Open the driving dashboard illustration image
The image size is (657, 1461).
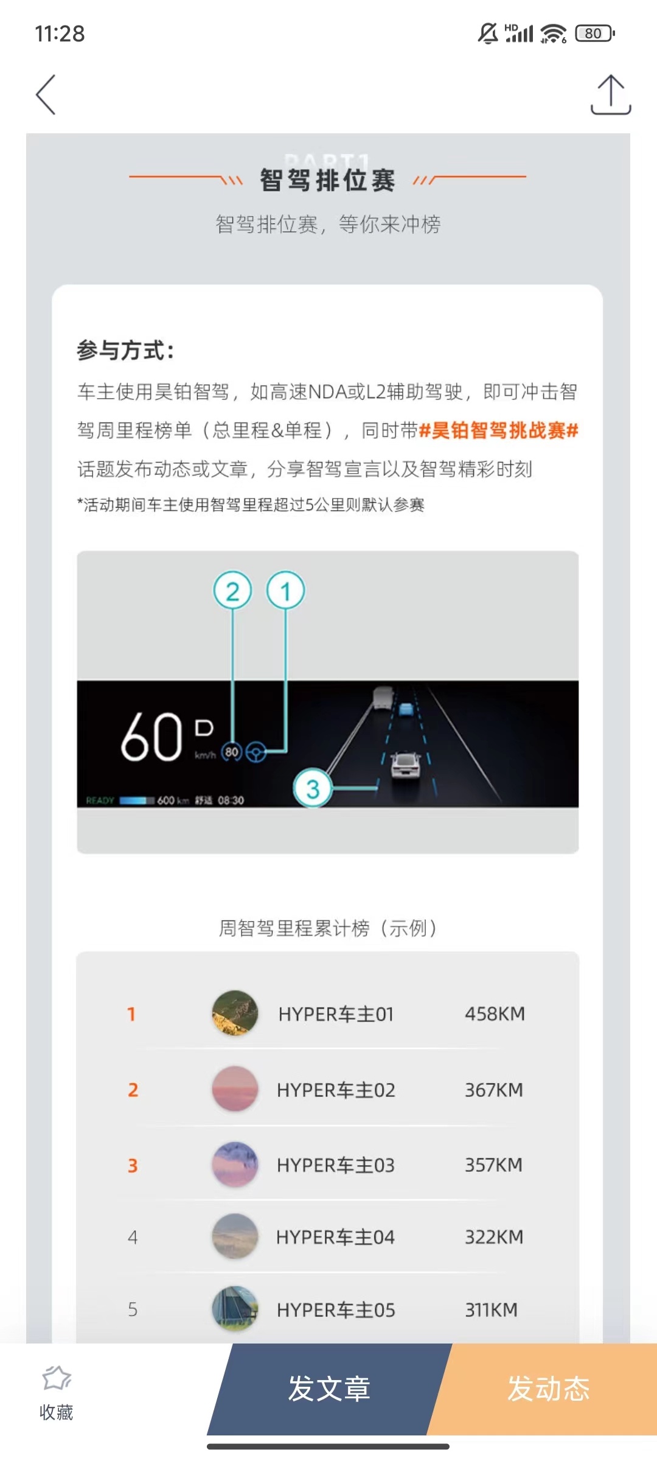pos(327,702)
